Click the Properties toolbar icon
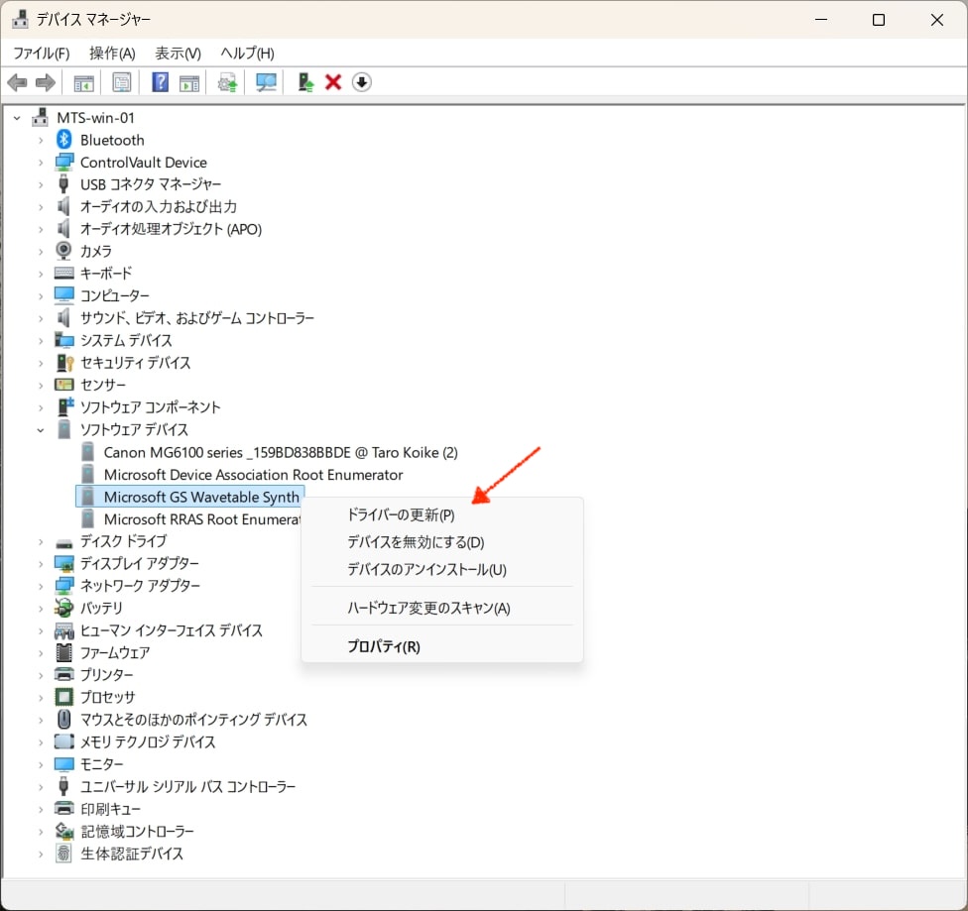This screenshot has width=968, height=911. [x=121, y=82]
